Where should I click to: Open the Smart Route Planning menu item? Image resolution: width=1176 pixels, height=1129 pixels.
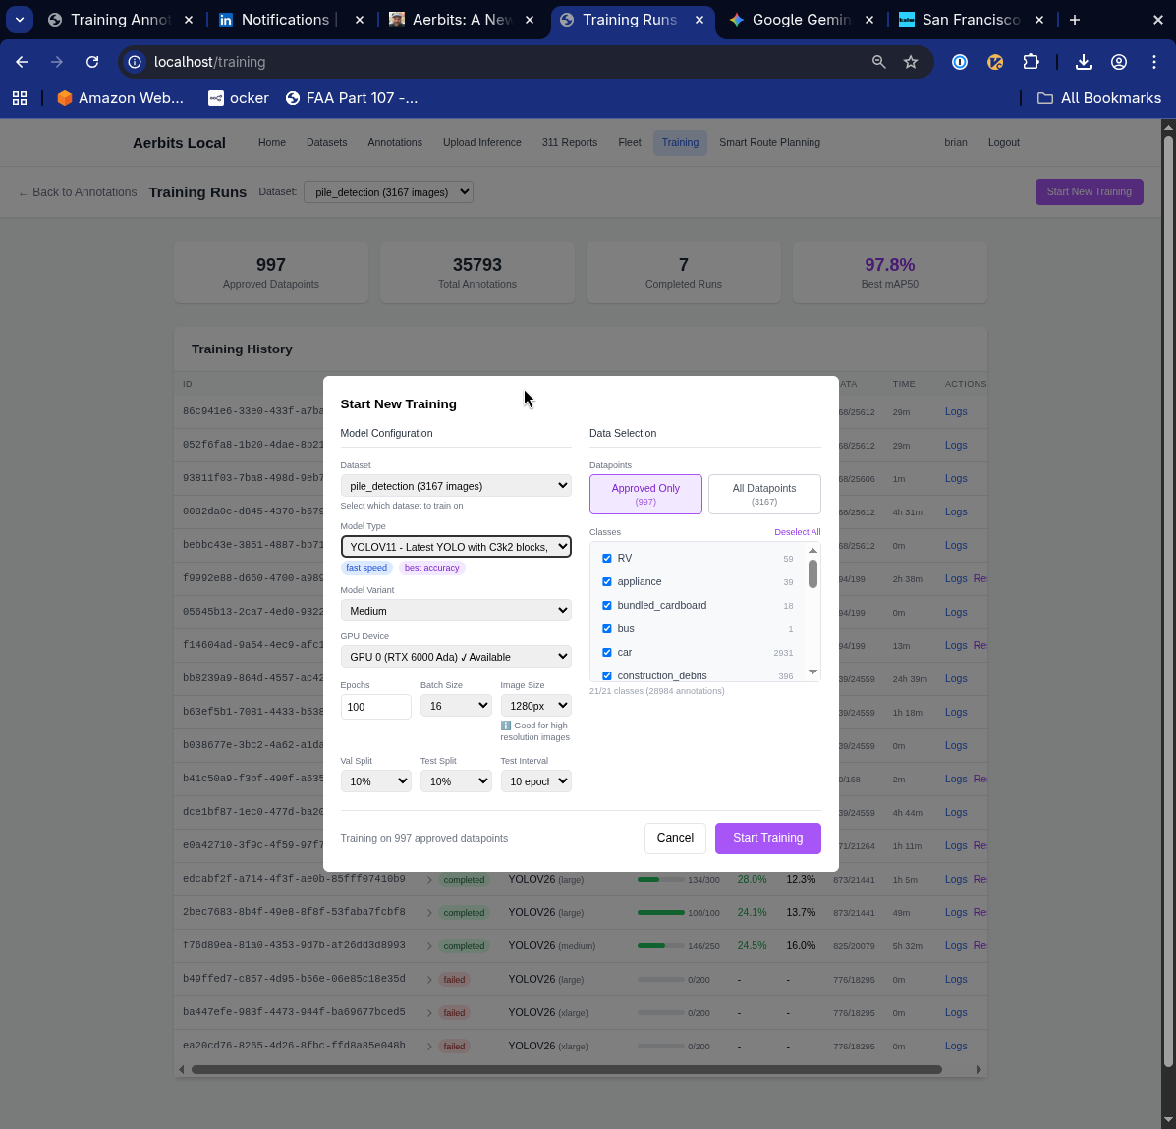769,142
